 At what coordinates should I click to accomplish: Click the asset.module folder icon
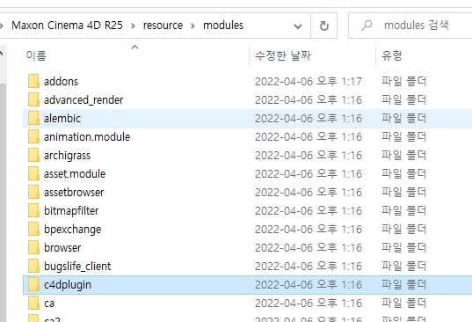[x=33, y=174]
